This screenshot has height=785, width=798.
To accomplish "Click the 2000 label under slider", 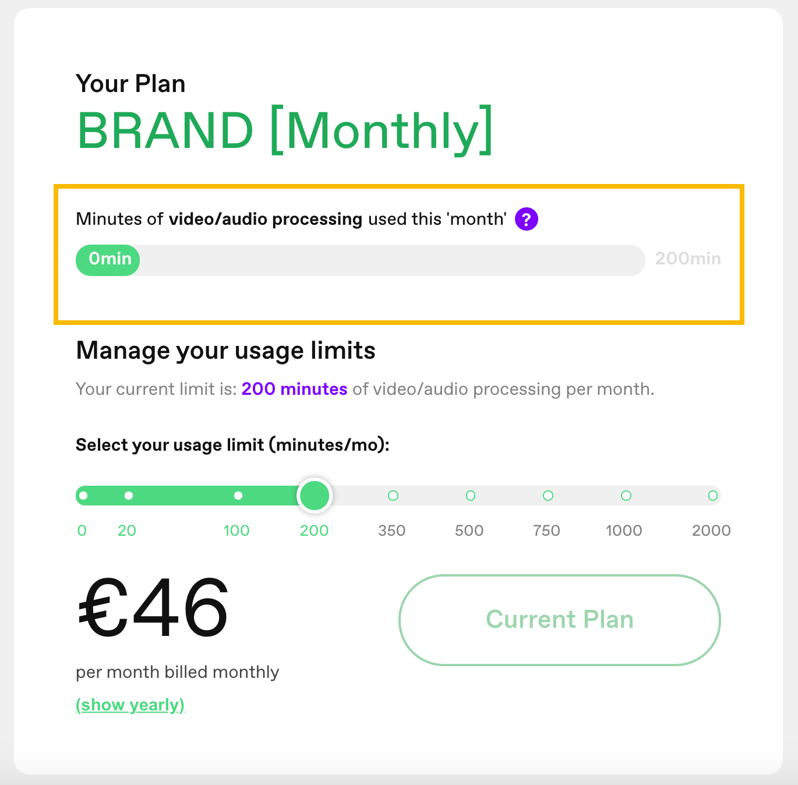I will click(711, 531).
